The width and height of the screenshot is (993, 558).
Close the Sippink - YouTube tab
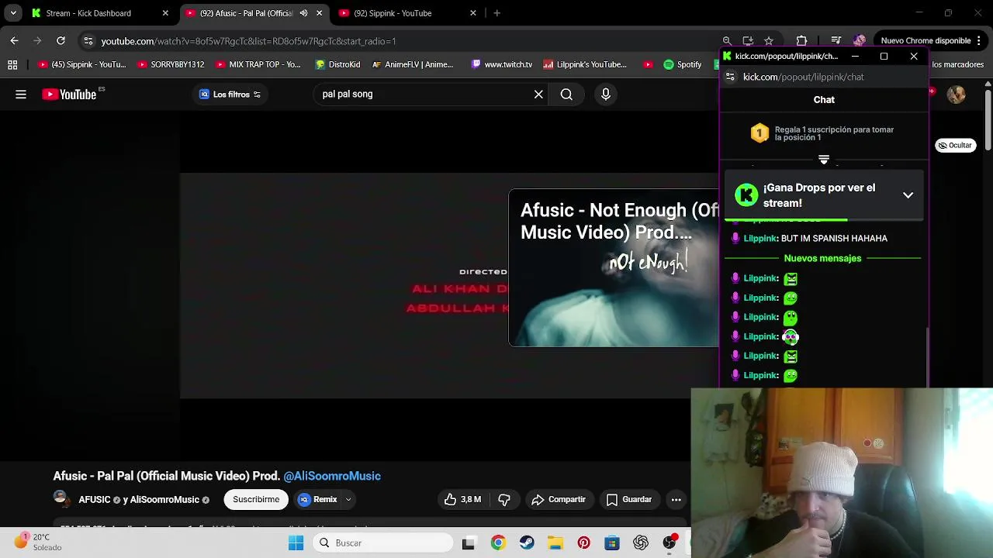pos(473,13)
